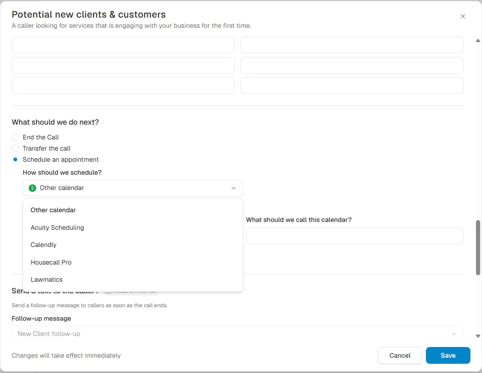
Task: Click the calendar name input field
Action: (355, 236)
